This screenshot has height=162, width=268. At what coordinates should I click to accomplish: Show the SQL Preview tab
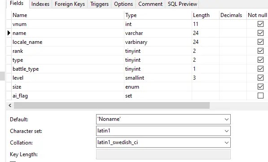coord(182,4)
